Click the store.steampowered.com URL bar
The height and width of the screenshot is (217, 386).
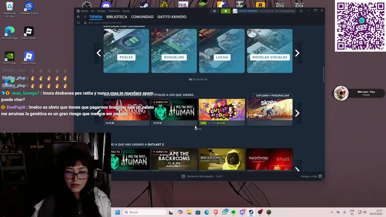105,23
